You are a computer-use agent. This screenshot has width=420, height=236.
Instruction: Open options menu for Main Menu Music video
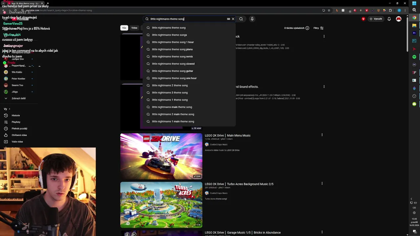tap(322, 135)
